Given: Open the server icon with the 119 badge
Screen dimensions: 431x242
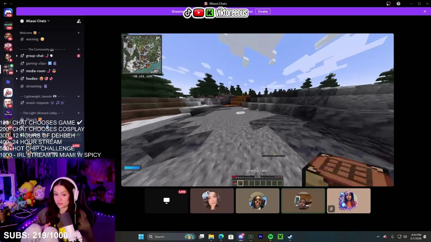Looking at the screenshot, I should 8,25.
